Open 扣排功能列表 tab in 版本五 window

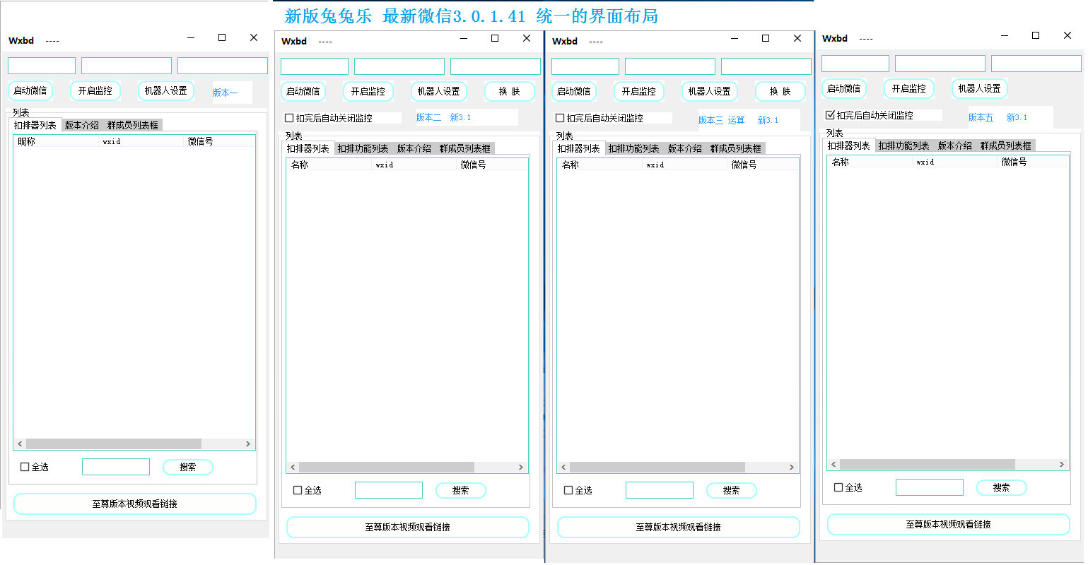(904, 145)
